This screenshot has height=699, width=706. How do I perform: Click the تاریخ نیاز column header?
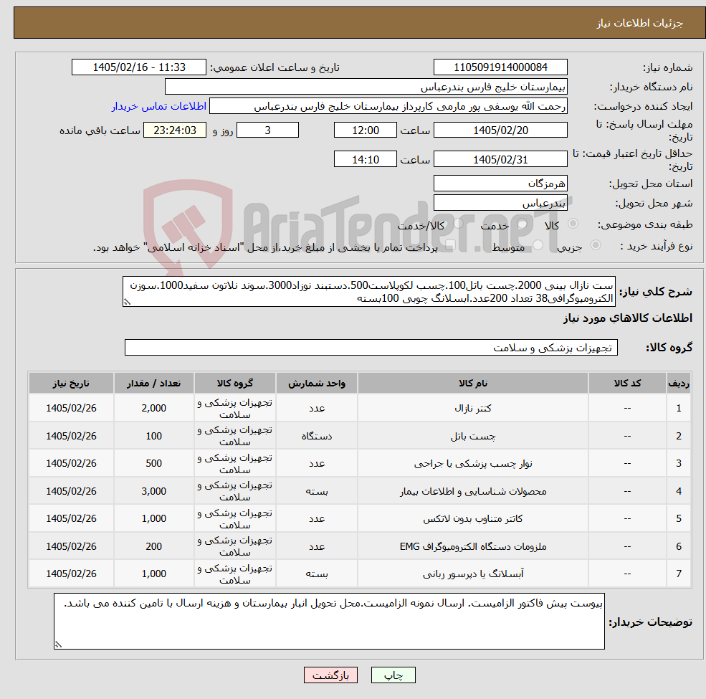pyautogui.click(x=71, y=384)
